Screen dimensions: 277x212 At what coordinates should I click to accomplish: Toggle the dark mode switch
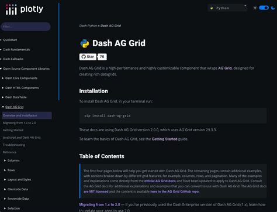264,8
